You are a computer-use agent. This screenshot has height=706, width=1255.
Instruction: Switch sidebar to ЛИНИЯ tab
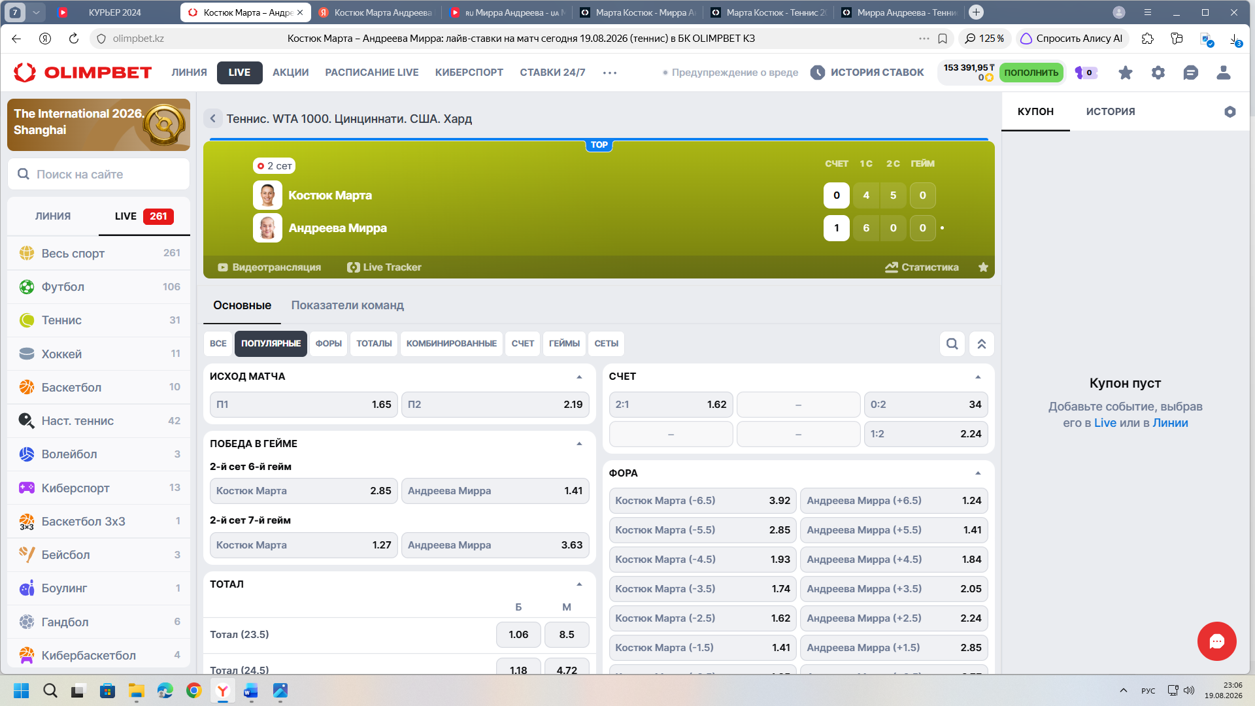click(x=53, y=216)
